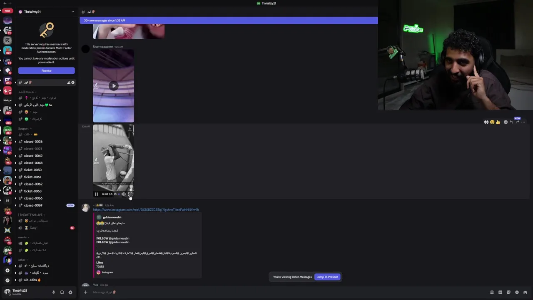This screenshot has width=533, height=300.
Task: Pause the playing black-and-white video
Action: coord(96,194)
